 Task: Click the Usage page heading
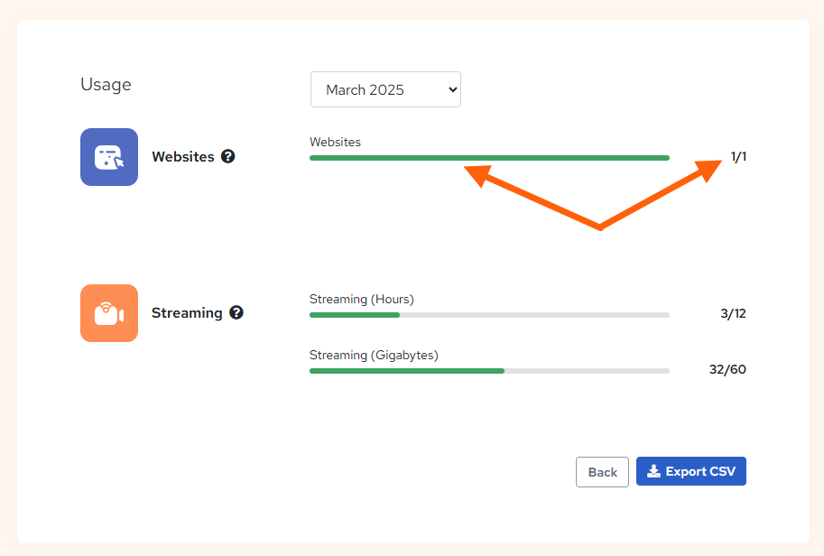(106, 84)
